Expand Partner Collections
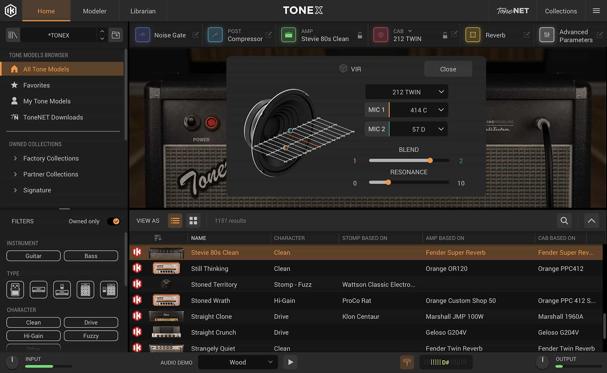The image size is (607, 373). pos(15,174)
